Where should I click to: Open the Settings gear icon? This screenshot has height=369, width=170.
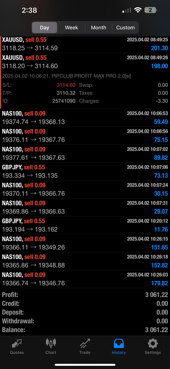tap(153, 344)
